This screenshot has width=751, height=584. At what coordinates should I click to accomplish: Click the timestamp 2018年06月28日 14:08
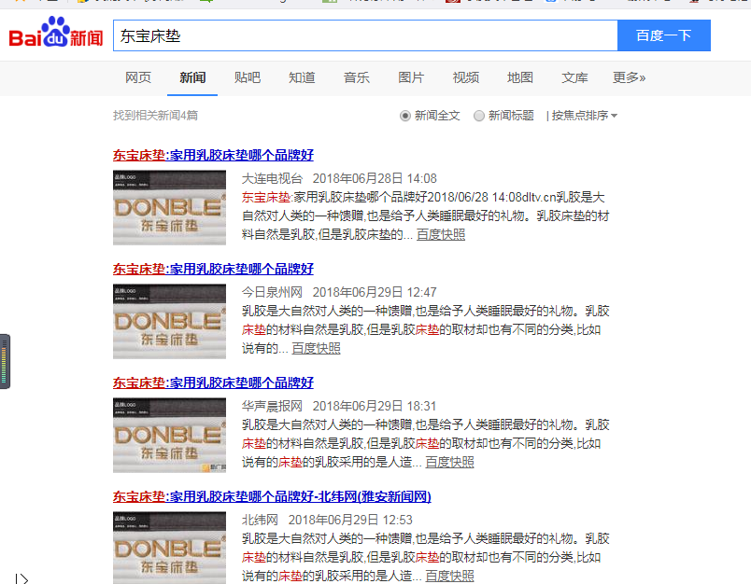click(375, 179)
